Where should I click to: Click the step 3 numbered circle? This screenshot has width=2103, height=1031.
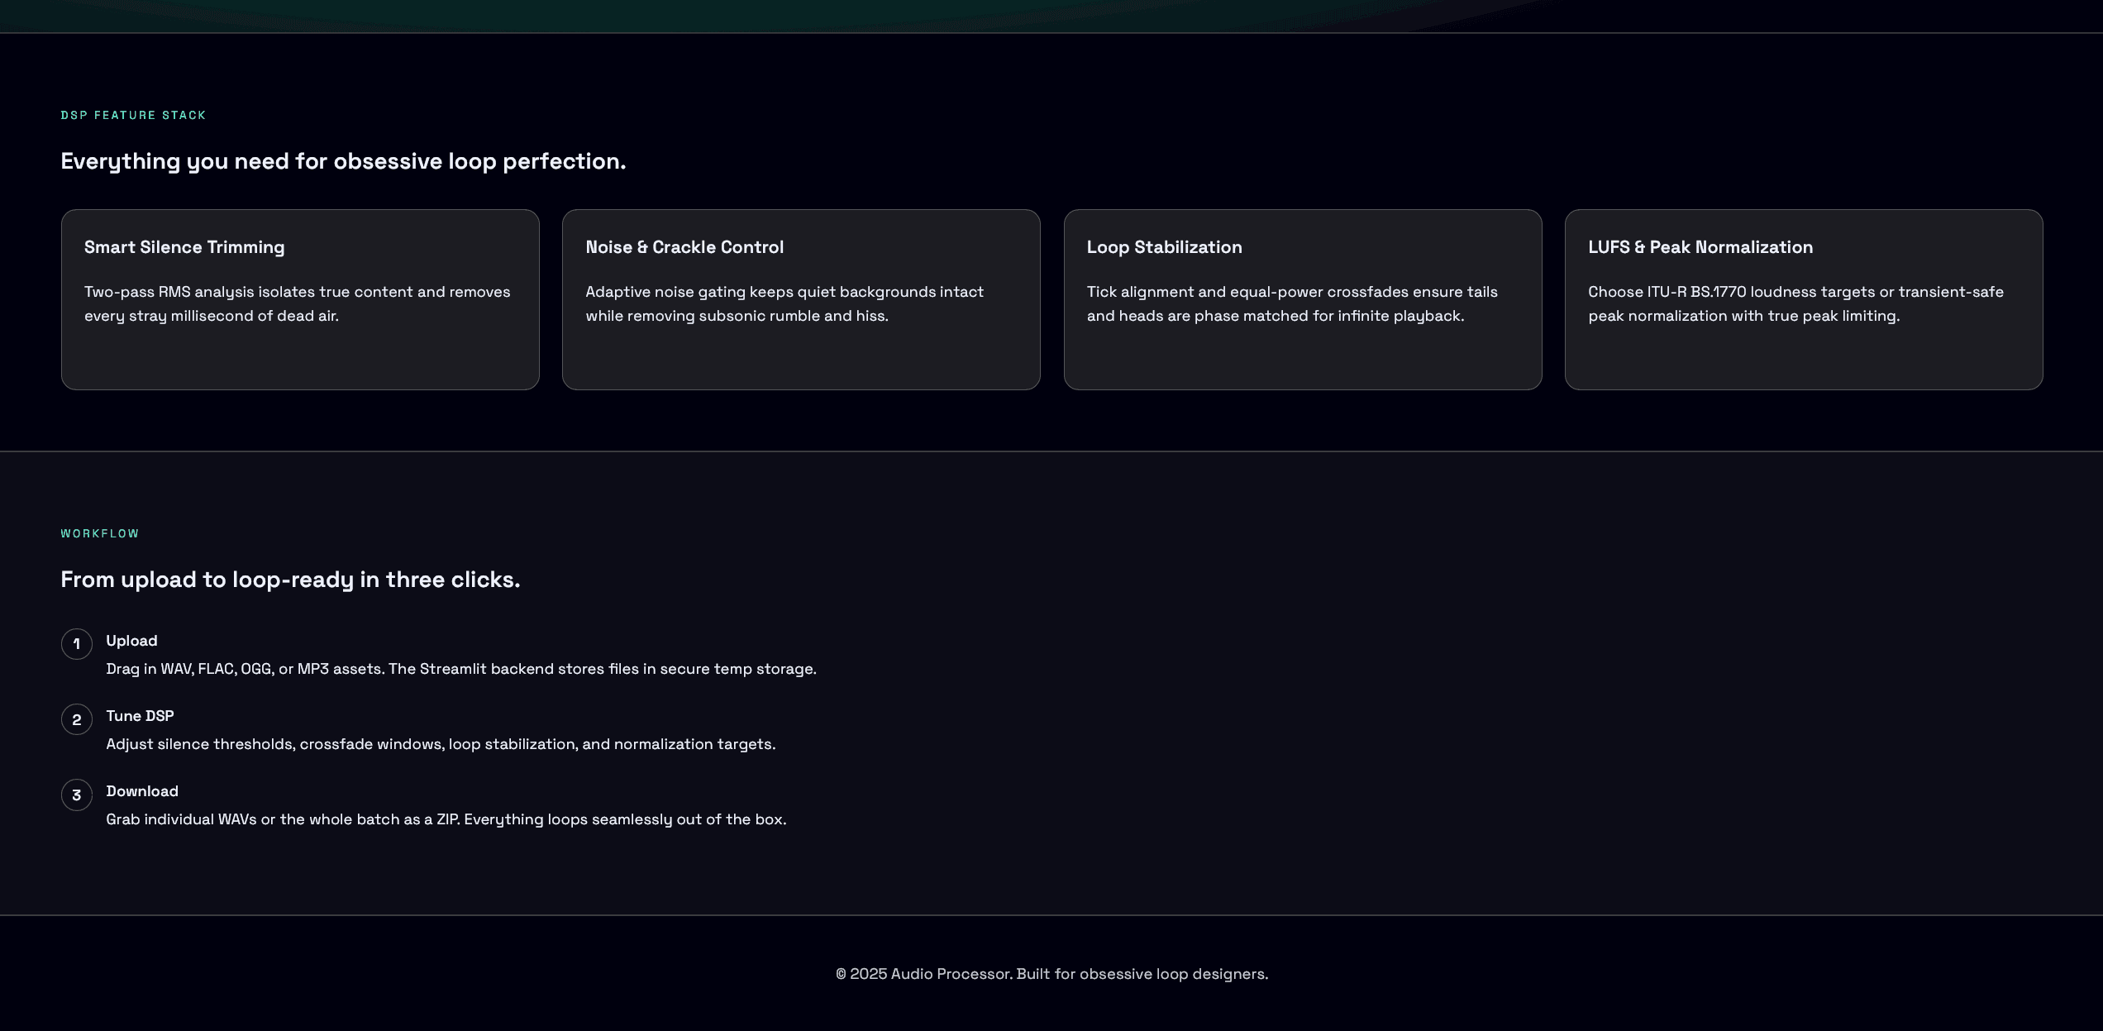[76, 795]
